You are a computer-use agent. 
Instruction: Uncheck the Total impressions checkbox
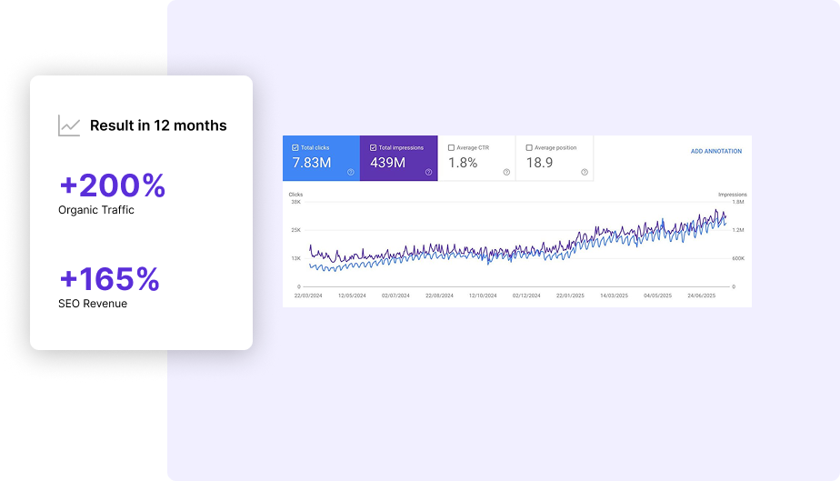[373, 147]
